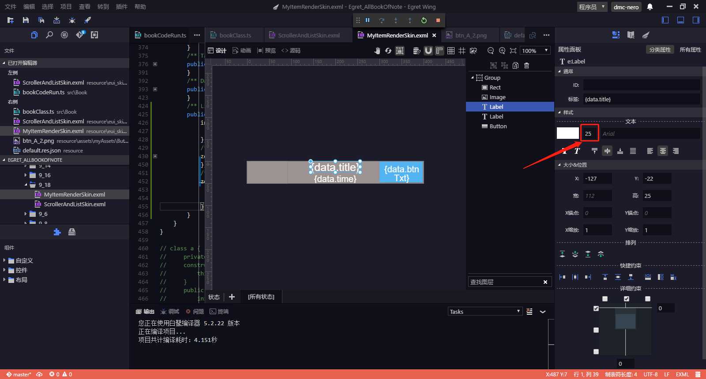Viewport: 706px width, 379px height.
Task: Click the white text color swatch
Action: tap(568, 133)
